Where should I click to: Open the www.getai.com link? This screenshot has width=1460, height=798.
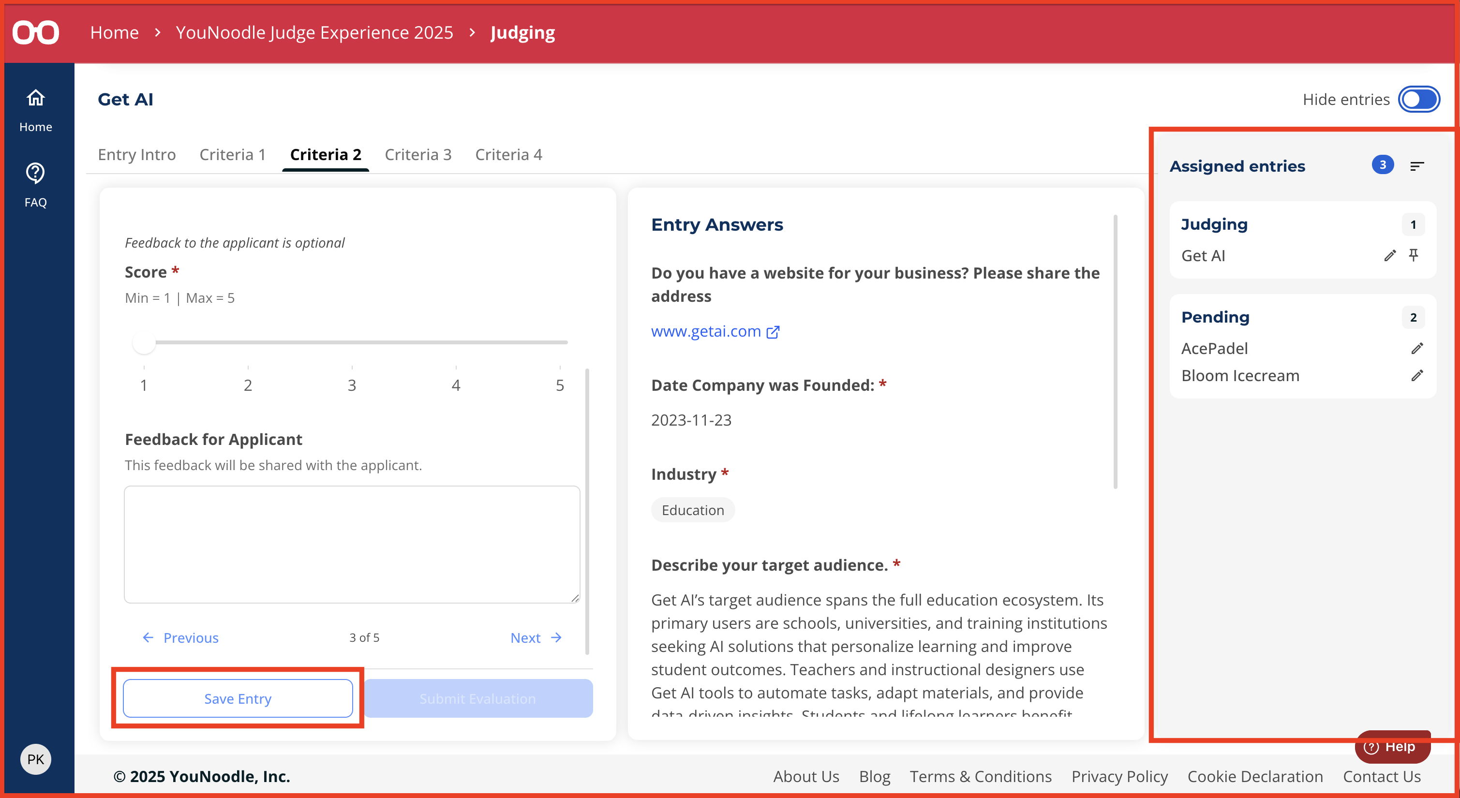tap(706, 332)
